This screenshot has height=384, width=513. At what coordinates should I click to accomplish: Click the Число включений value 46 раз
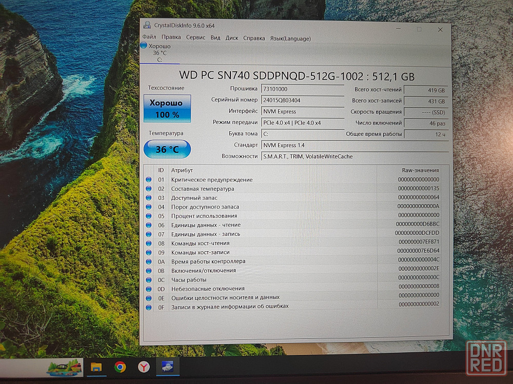coord(425,124)
